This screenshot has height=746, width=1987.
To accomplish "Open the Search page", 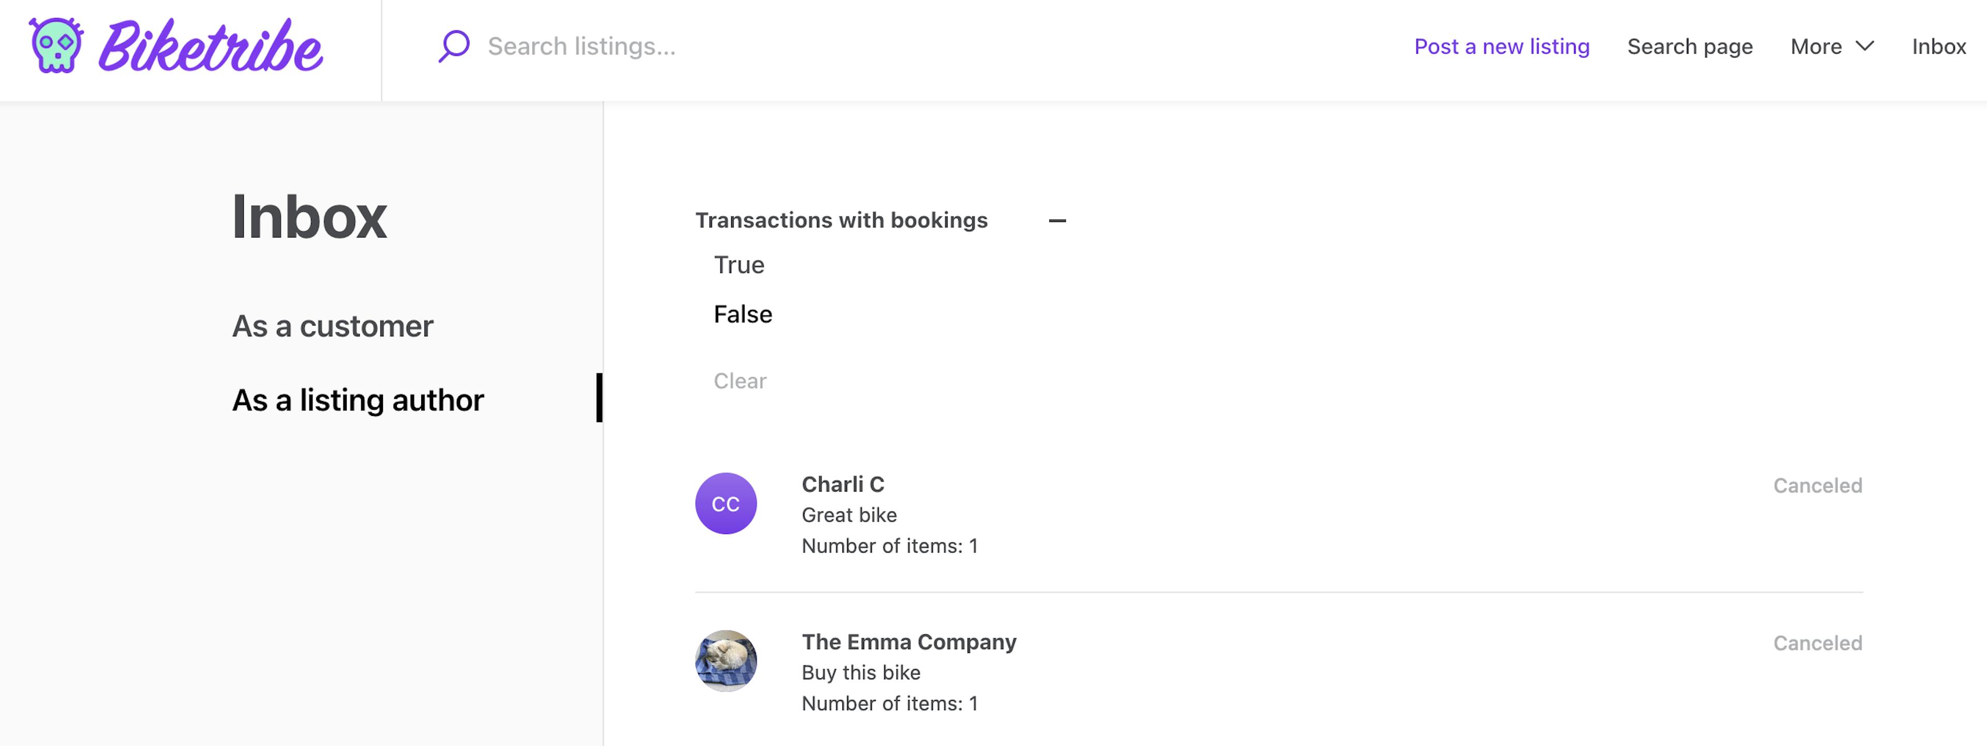I will [x=1689, y=46].
